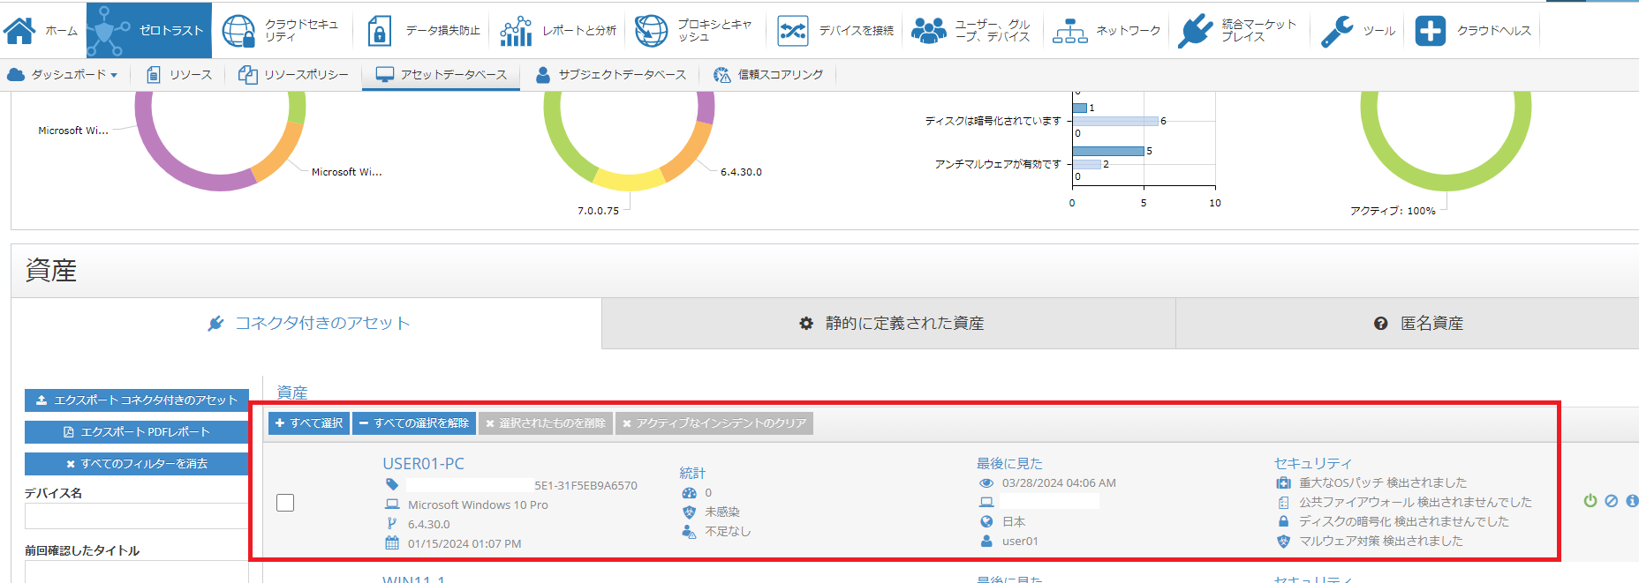Click the calendar icon beside 01/15/2024

coord(392,543)
